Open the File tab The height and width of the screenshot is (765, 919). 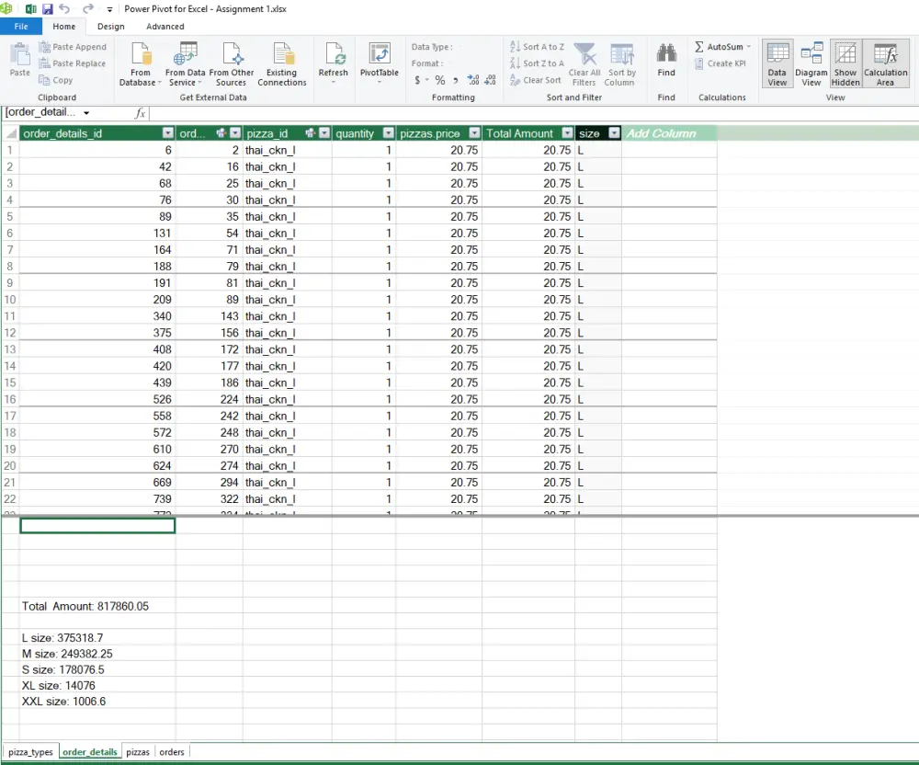click(21, 27)
